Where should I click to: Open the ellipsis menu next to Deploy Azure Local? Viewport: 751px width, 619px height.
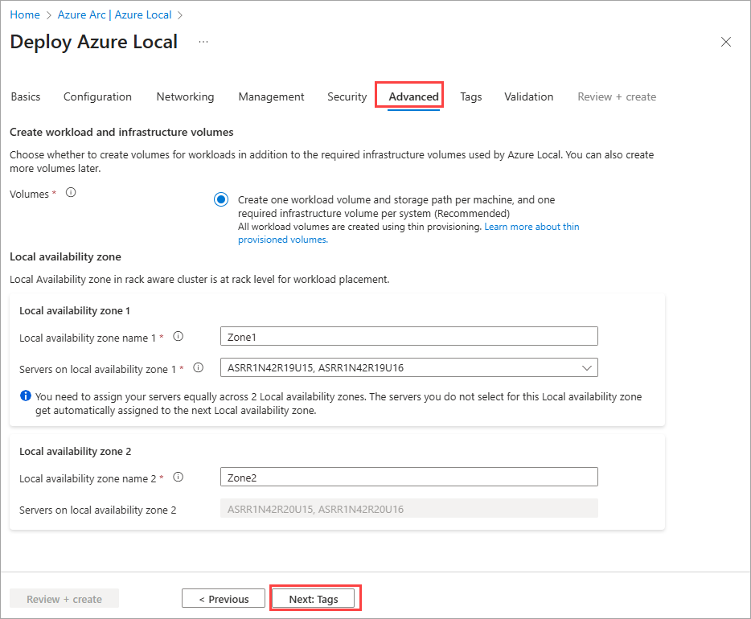203,42
